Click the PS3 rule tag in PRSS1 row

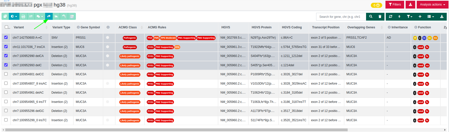150,38
